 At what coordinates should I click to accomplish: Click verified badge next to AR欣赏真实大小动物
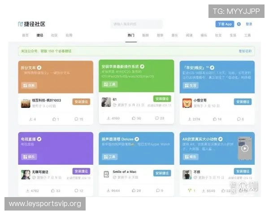pyautogui.click(x=221, y=139)
